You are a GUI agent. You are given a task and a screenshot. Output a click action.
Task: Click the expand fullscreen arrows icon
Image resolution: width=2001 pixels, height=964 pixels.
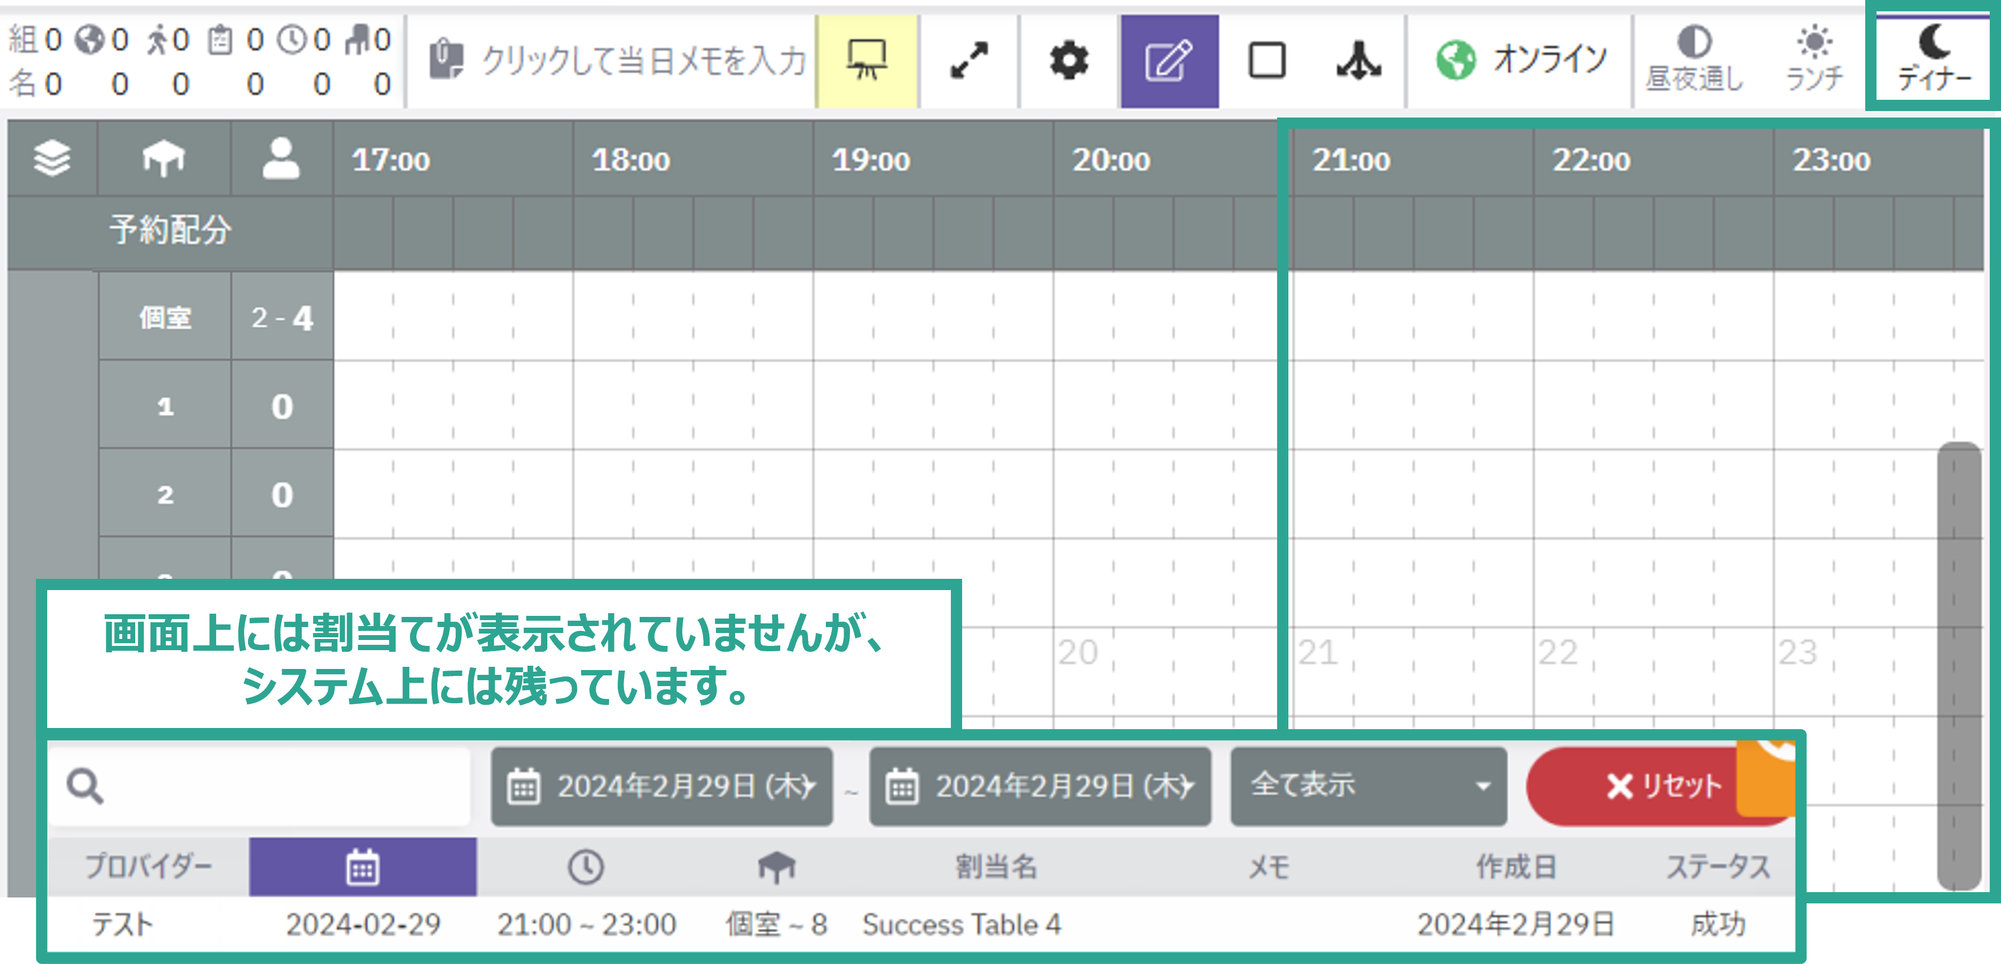click(969, 61)
